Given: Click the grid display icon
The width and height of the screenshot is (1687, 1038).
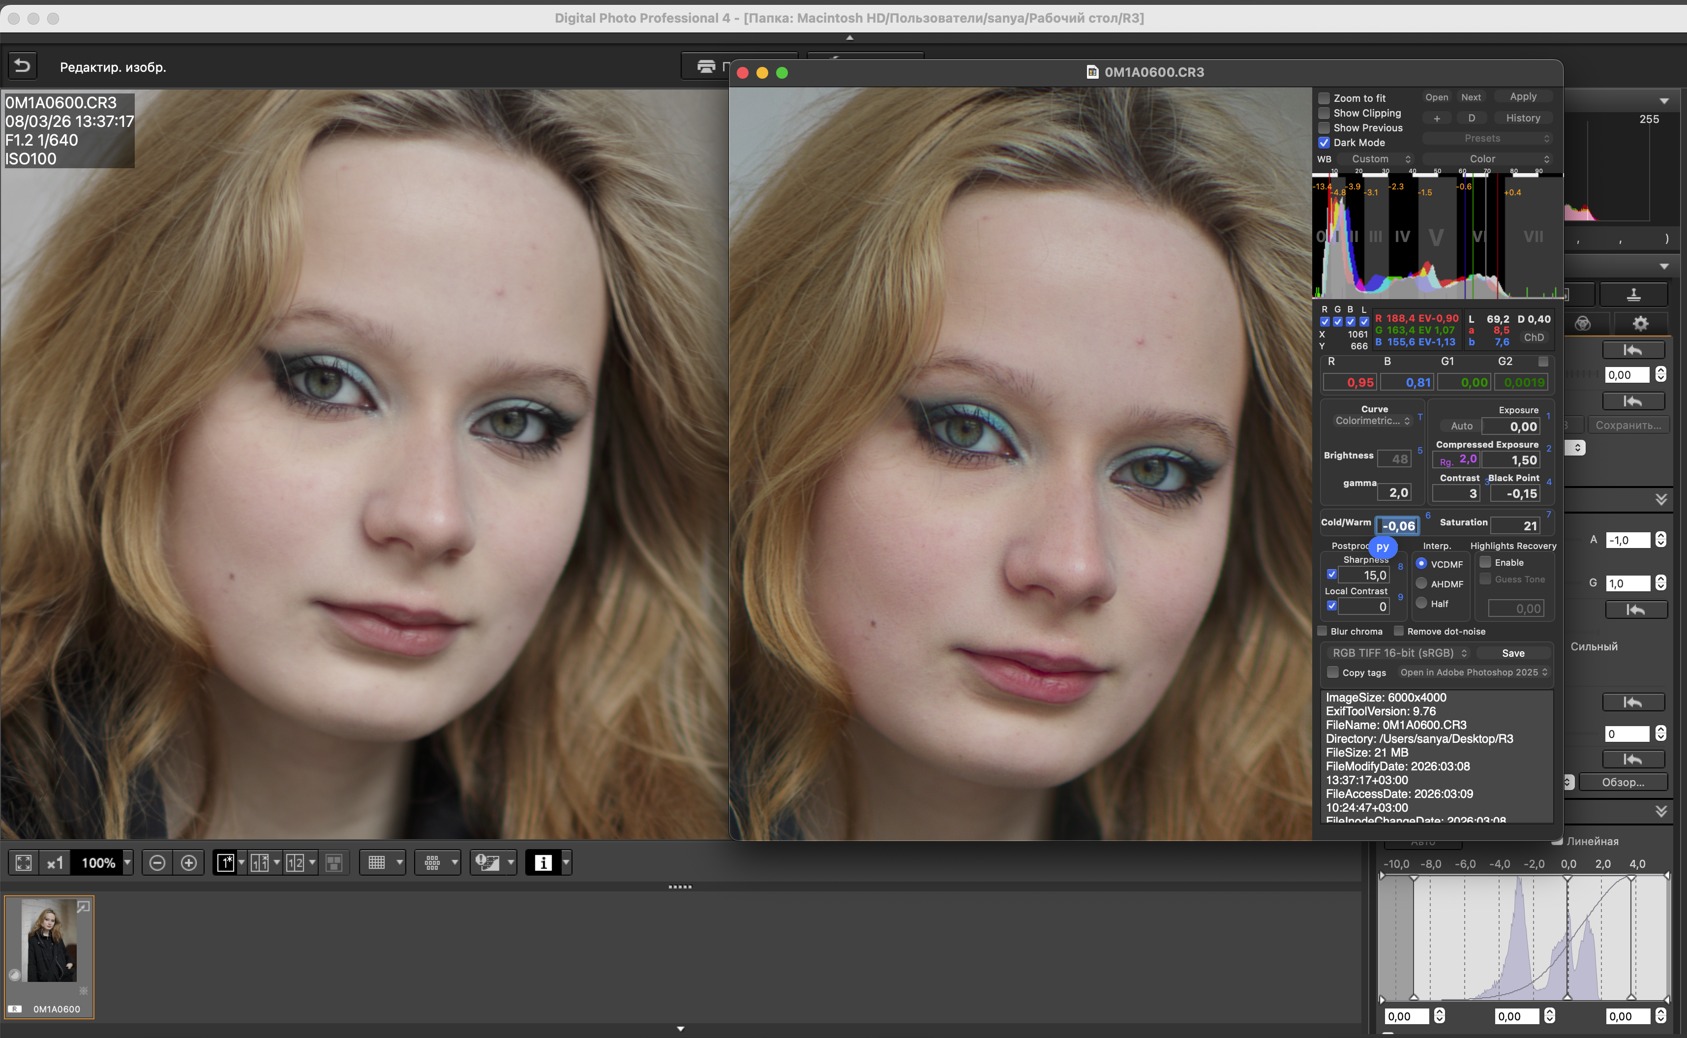Looking at the screenshot, I should click(377, 863).
